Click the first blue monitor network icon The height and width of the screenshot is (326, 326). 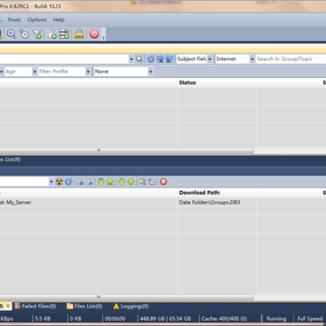(x=160, y=59)
